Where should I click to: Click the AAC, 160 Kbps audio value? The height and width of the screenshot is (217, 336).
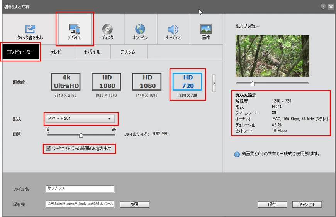coord(300,119)
